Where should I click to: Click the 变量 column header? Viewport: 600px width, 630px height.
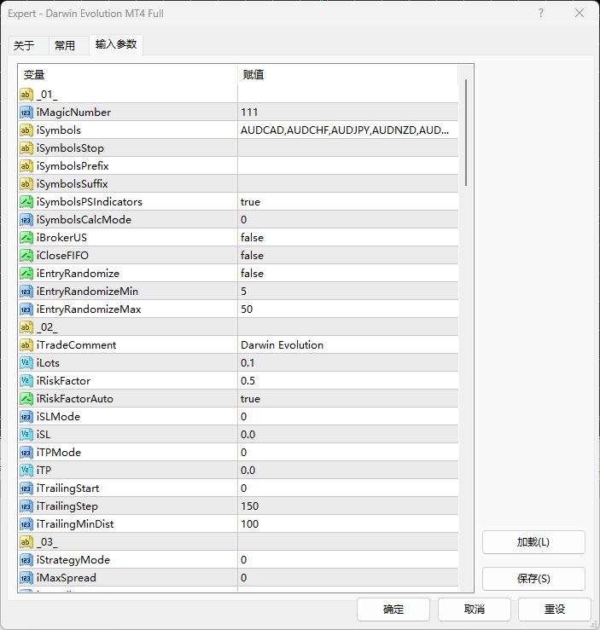tap(128, 75)
